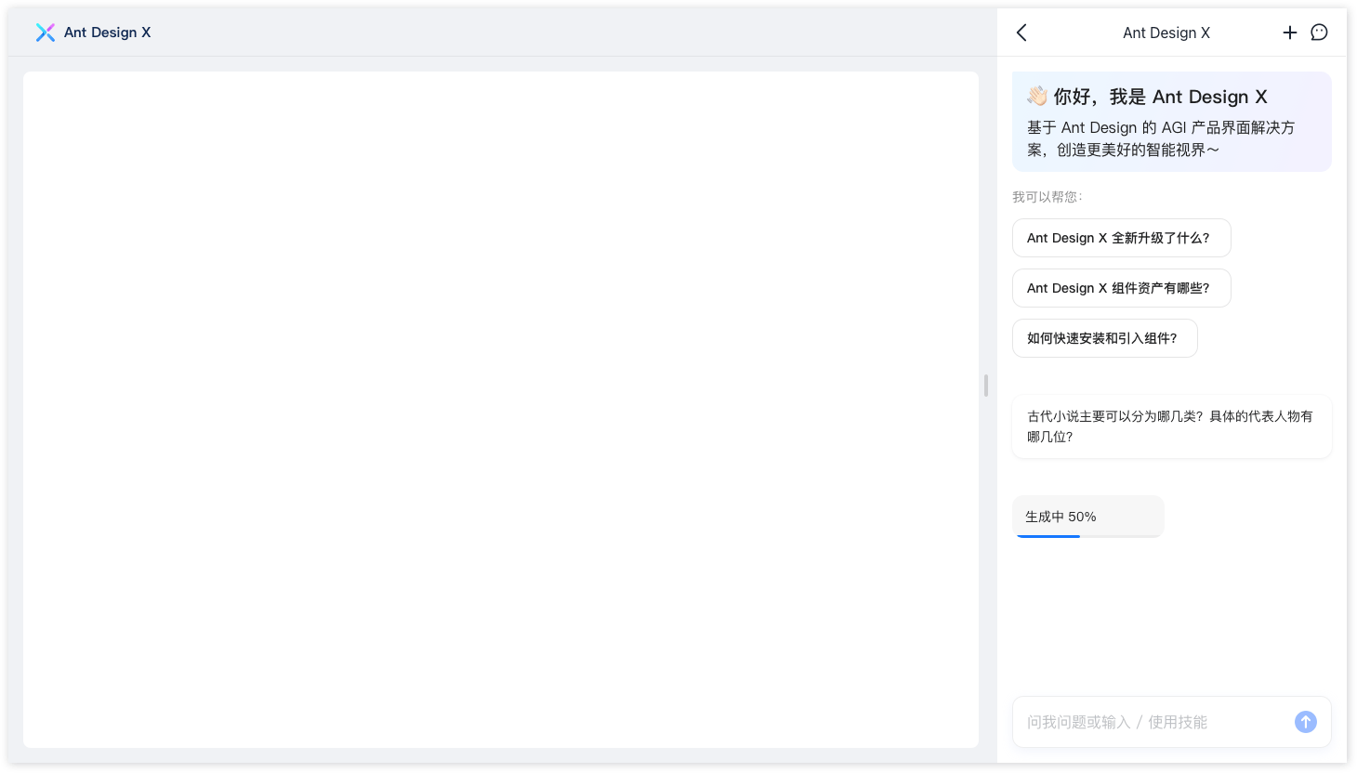Click the "Ant Design X" title in chat header
The height and width of the screenshot is (773, 1357).
coord(1166,33)
